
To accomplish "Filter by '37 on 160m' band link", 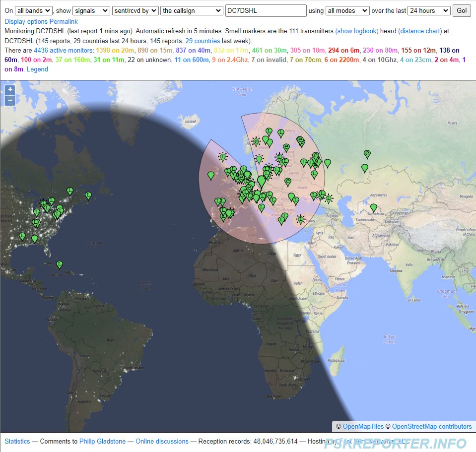I will point(72,60).
